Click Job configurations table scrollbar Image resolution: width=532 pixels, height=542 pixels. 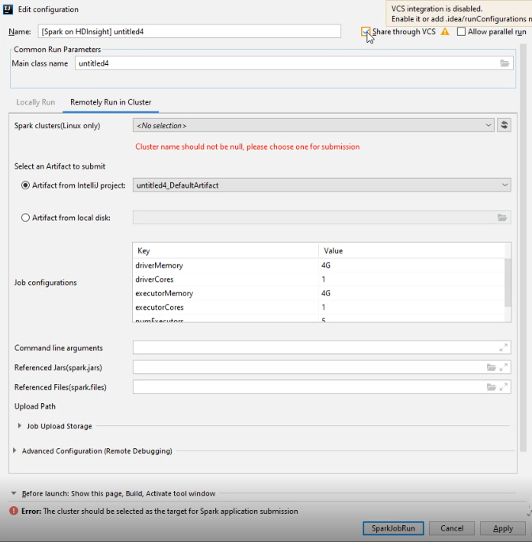508,282
